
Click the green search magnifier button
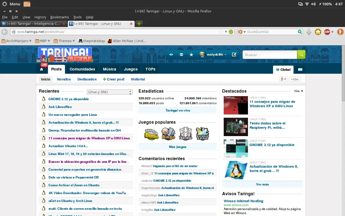(x=301, y=55)
